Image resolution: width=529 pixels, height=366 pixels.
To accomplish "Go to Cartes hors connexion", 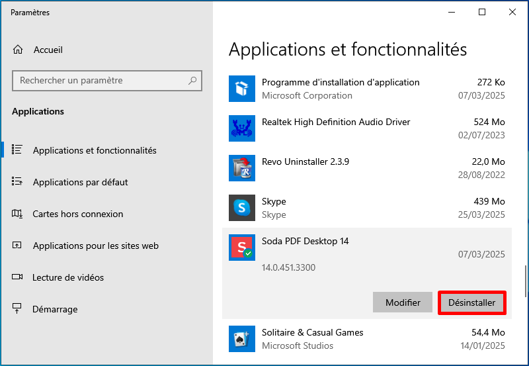I will click(x=78, y=214).
